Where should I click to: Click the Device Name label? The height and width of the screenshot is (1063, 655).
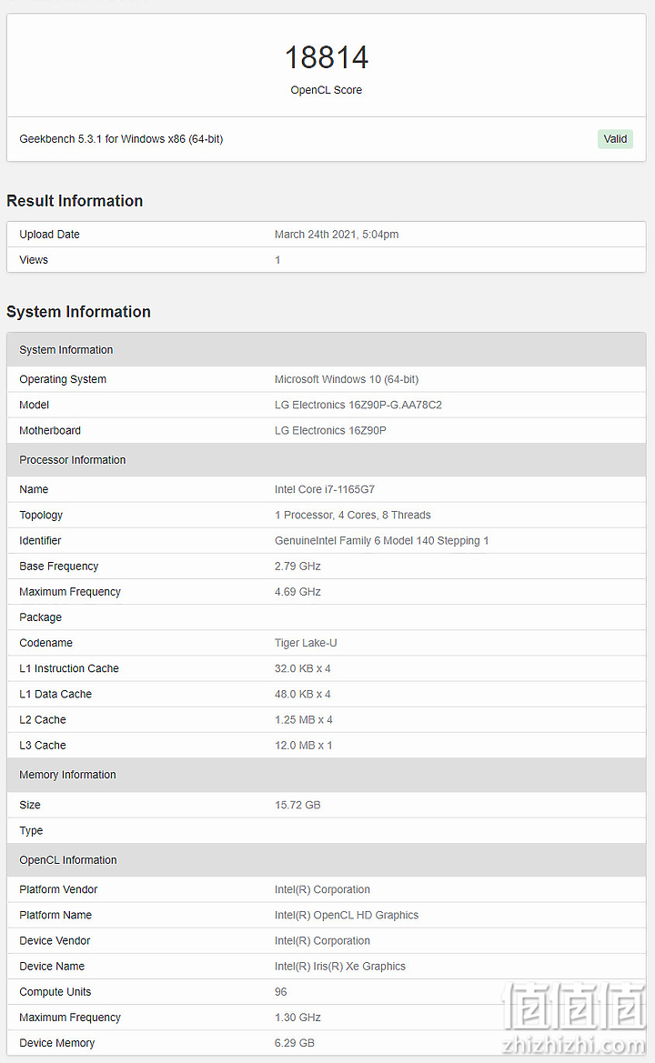click(52, 968)
